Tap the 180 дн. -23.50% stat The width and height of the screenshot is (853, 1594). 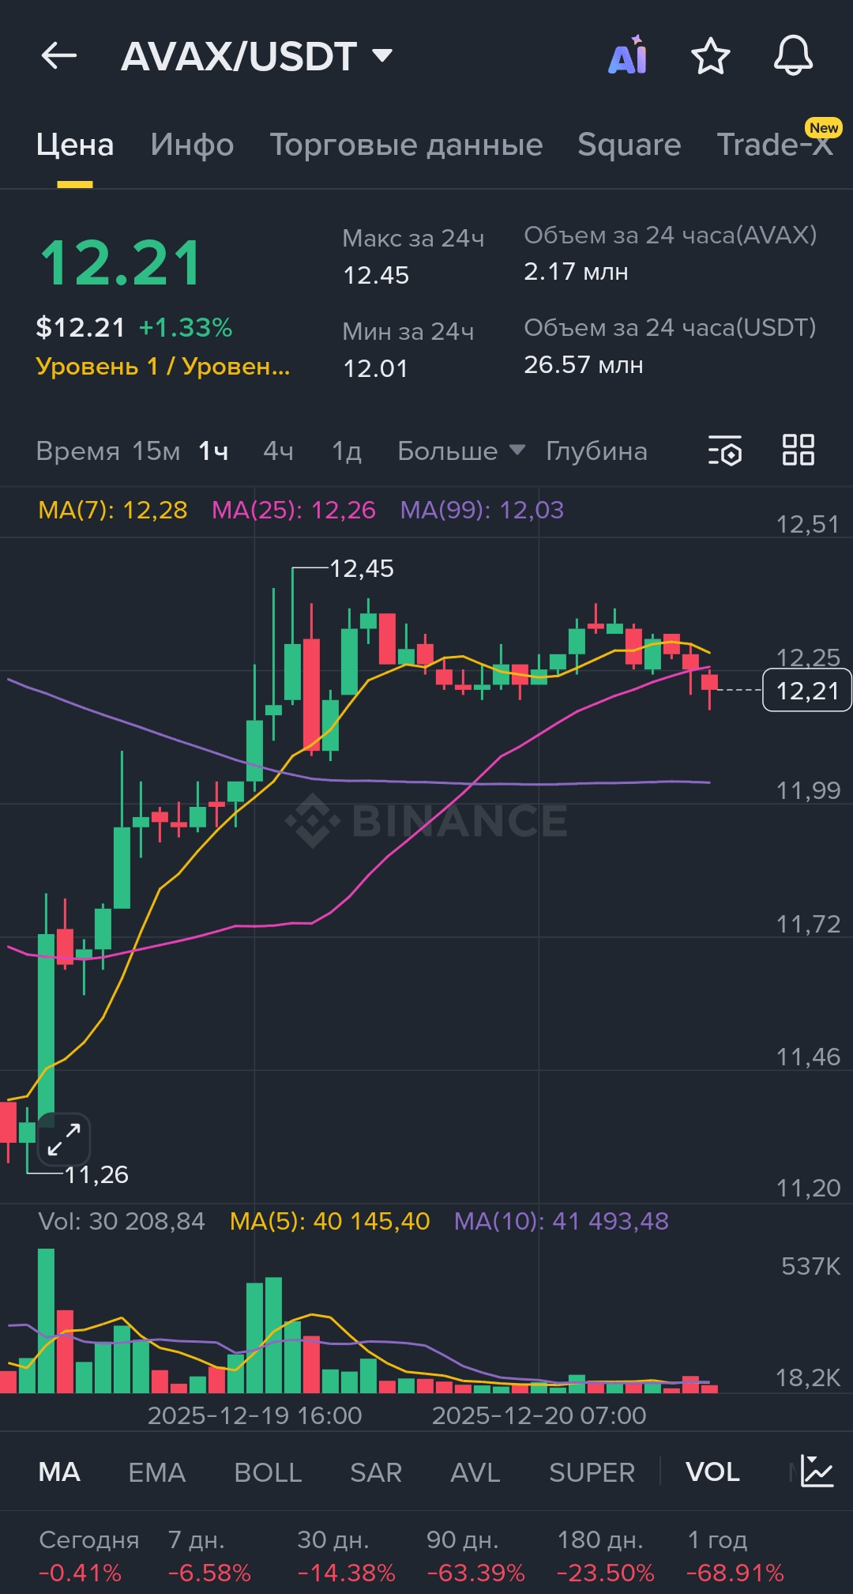[605, 1556]
